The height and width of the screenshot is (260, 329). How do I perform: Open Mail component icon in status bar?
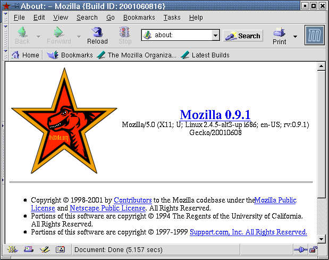[x=28, y=249]
